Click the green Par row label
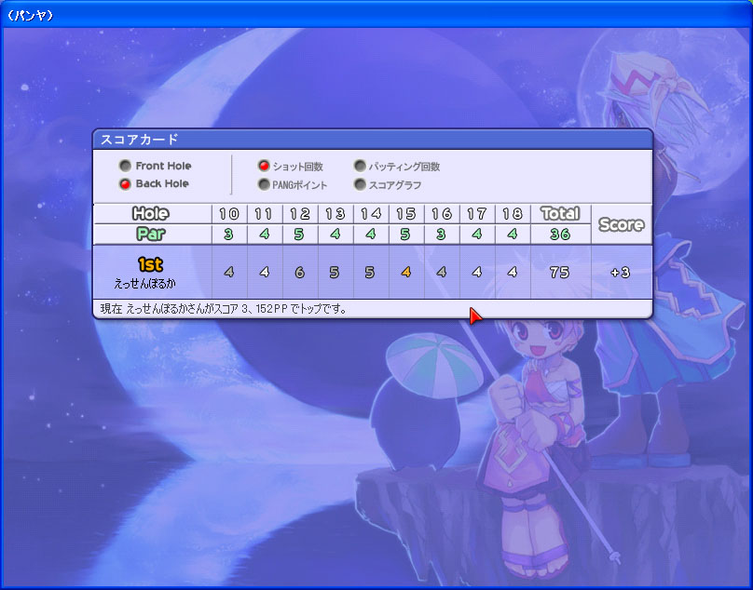Image resolution: width=753 pixels, height=590 pixels. pos(151,234)
